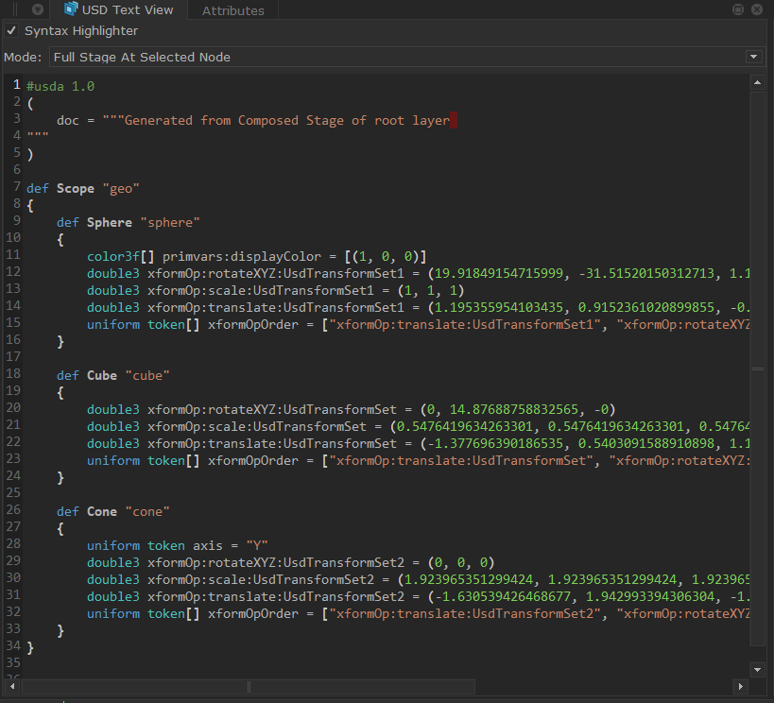Click the 'uniform token axis = "Y"' line

click(178, 546)
